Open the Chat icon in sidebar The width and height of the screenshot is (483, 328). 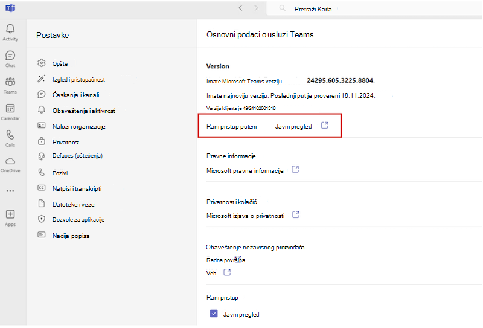tap(10, 56)
